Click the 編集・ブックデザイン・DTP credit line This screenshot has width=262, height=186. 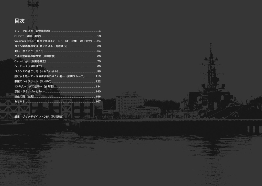40,116
